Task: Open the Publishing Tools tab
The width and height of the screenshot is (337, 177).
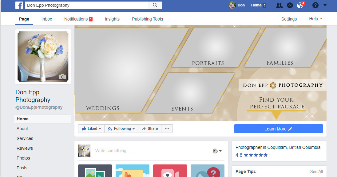Action: pos(148,19)
